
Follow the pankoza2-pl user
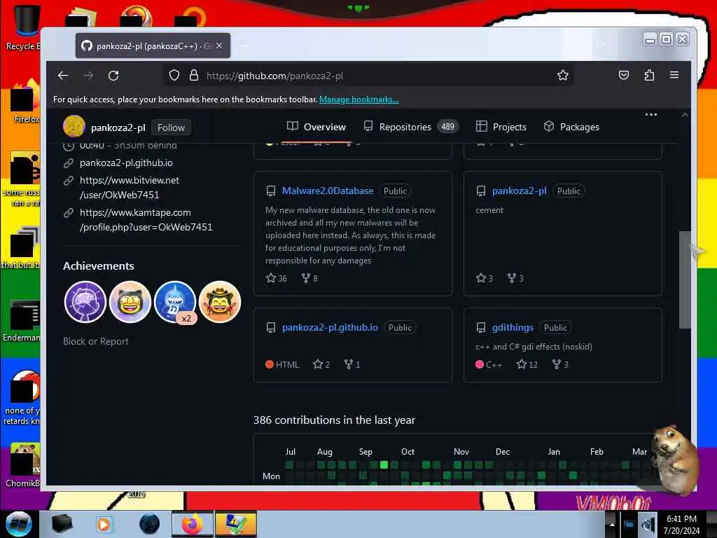pos(171,127)
